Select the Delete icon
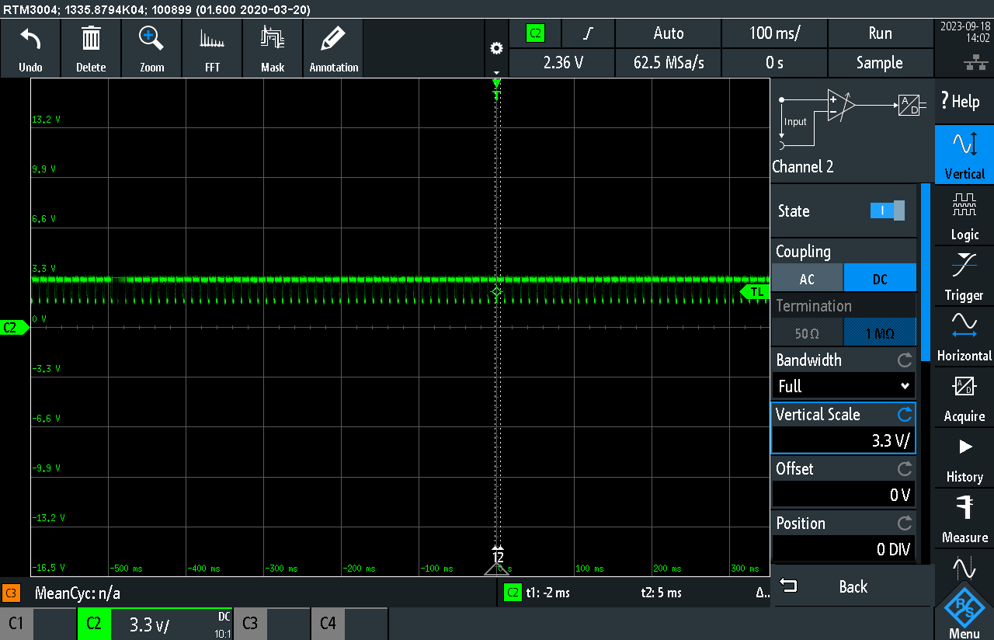The height and width of the screenshot is (640, 994). point(91,48)
